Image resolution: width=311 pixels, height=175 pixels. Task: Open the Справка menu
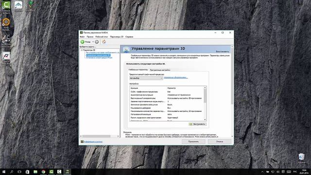[129, 37]
